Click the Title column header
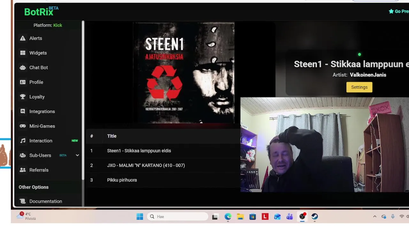 pyautogui.click(x=112, y=136)
